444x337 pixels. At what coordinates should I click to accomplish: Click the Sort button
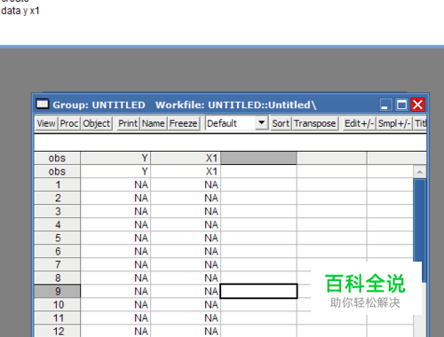[x=281, y=123]
